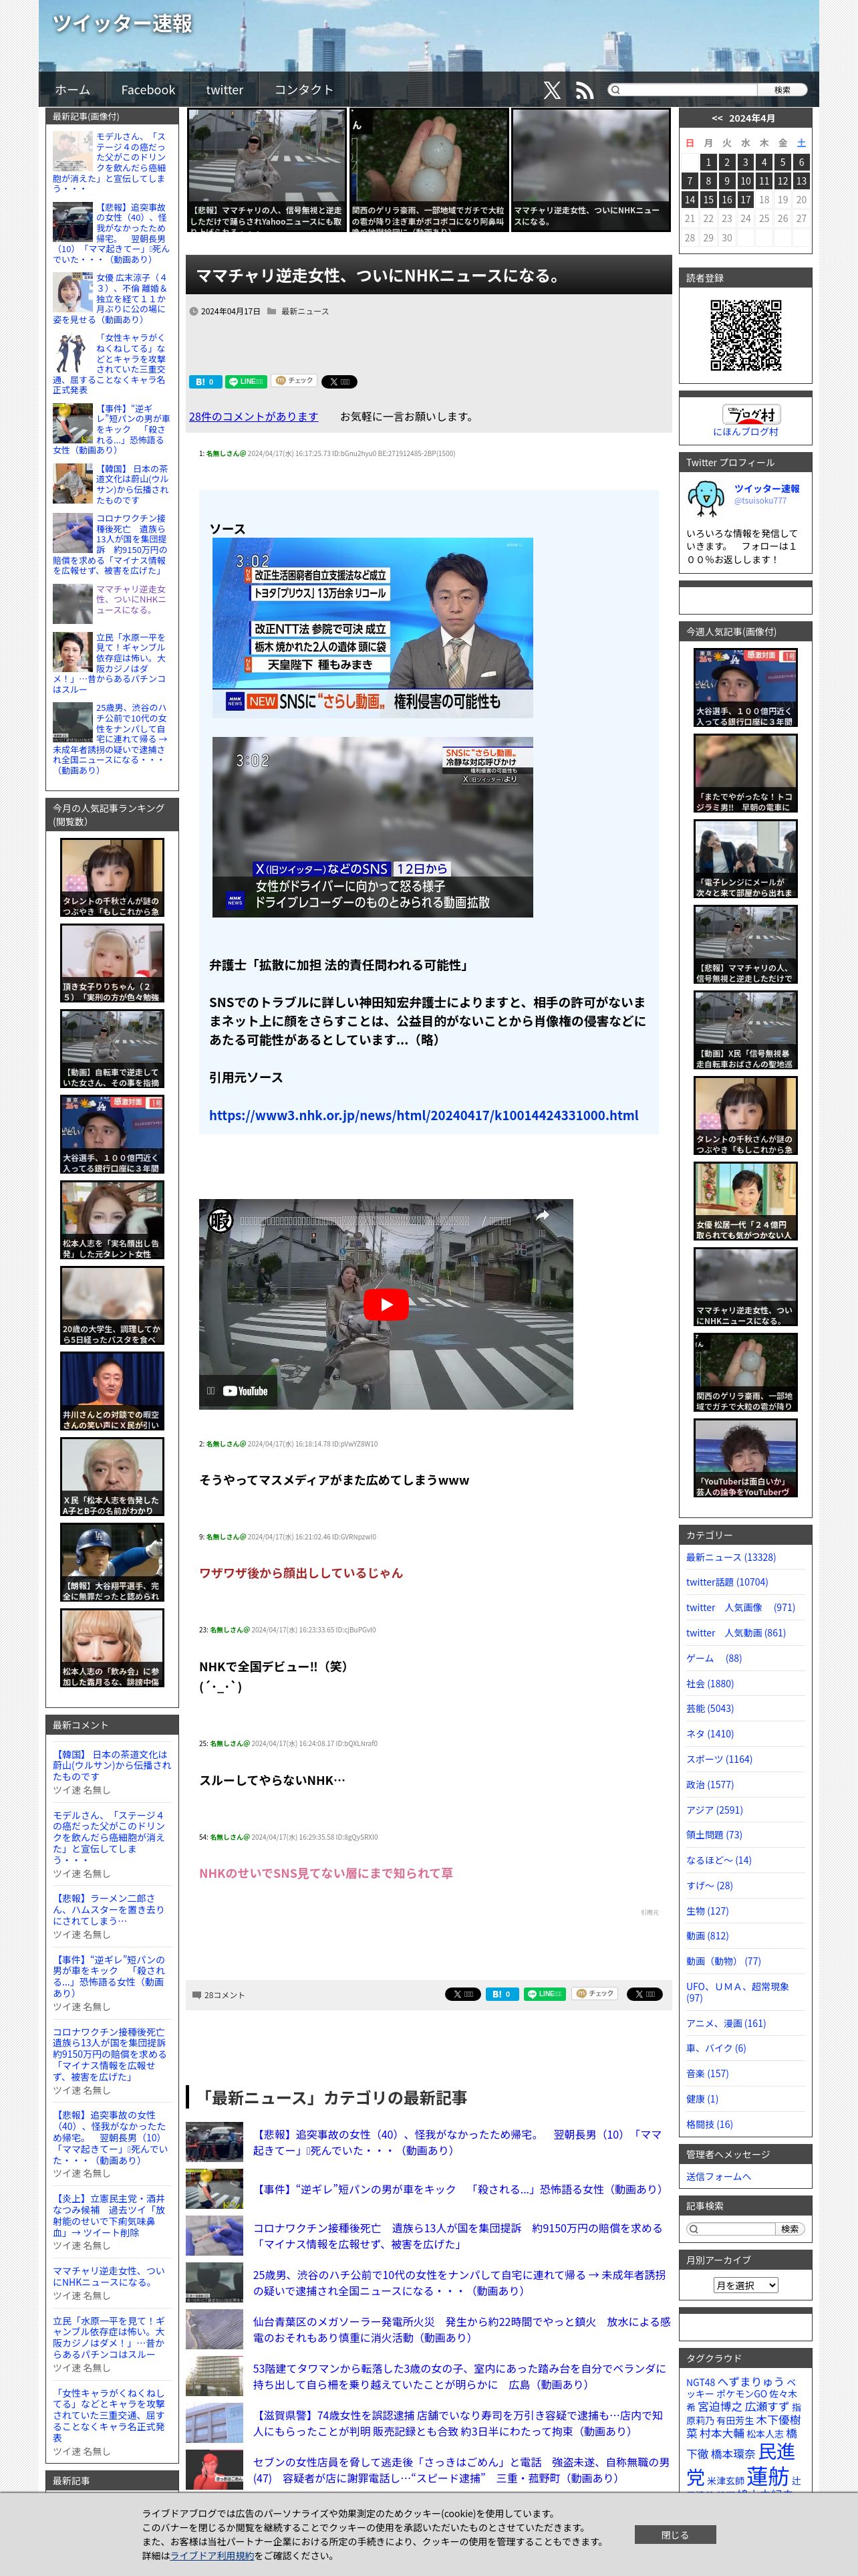
Task: Open the twitter menu item
Action: coord(225,90)
